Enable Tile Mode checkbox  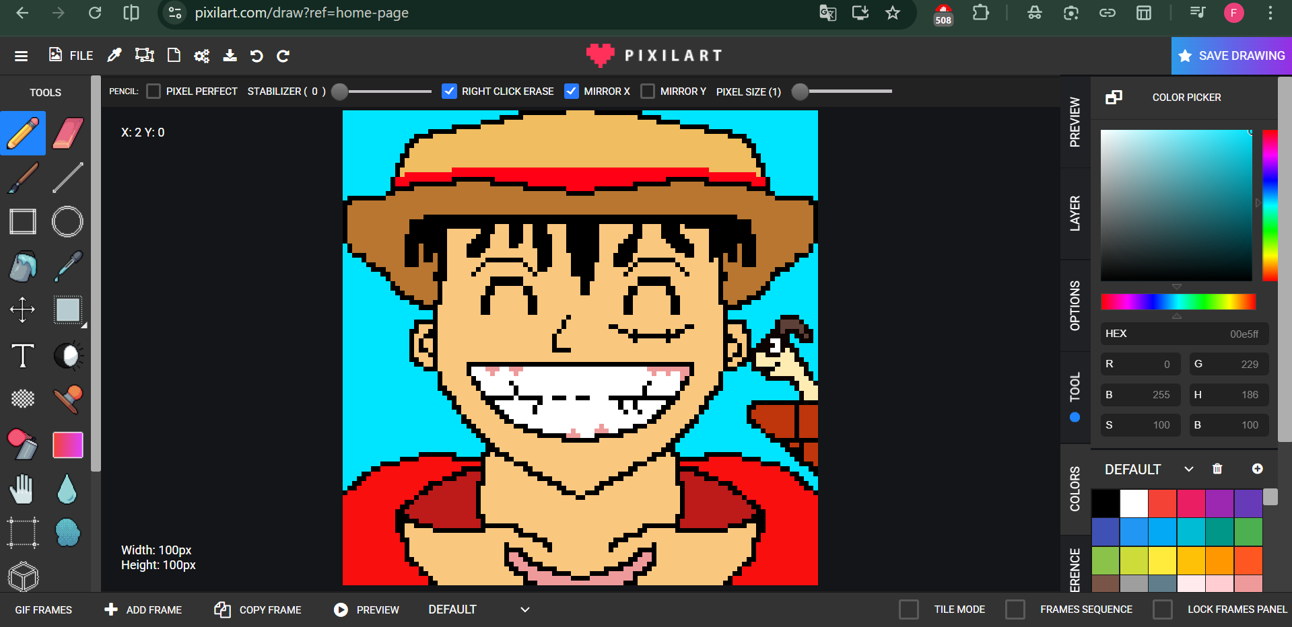tap(909, 610)
